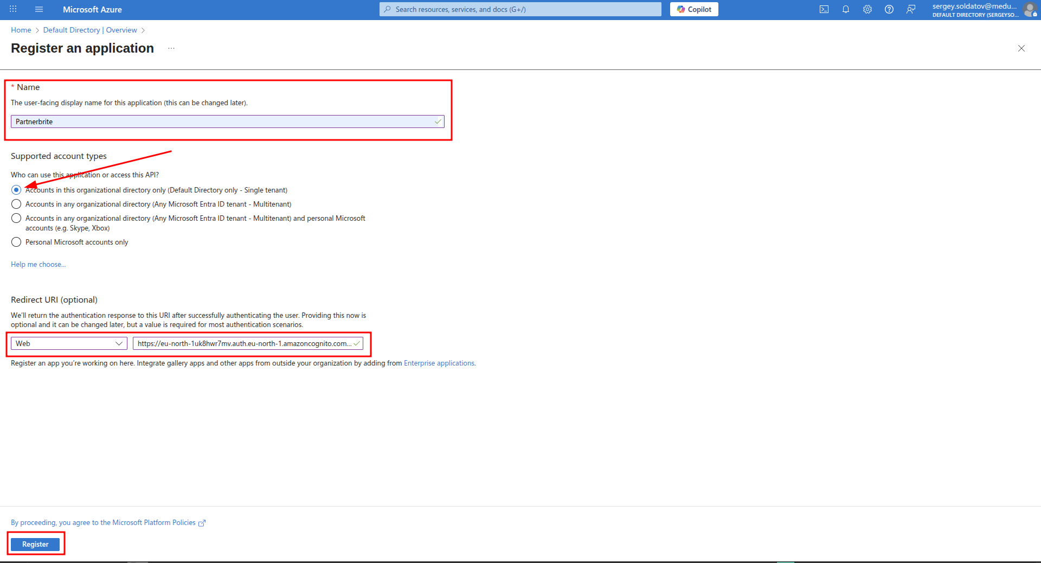Open the Azure apps waffle launcher
This screenshot has height=563, width=1041.
point(13,9)
